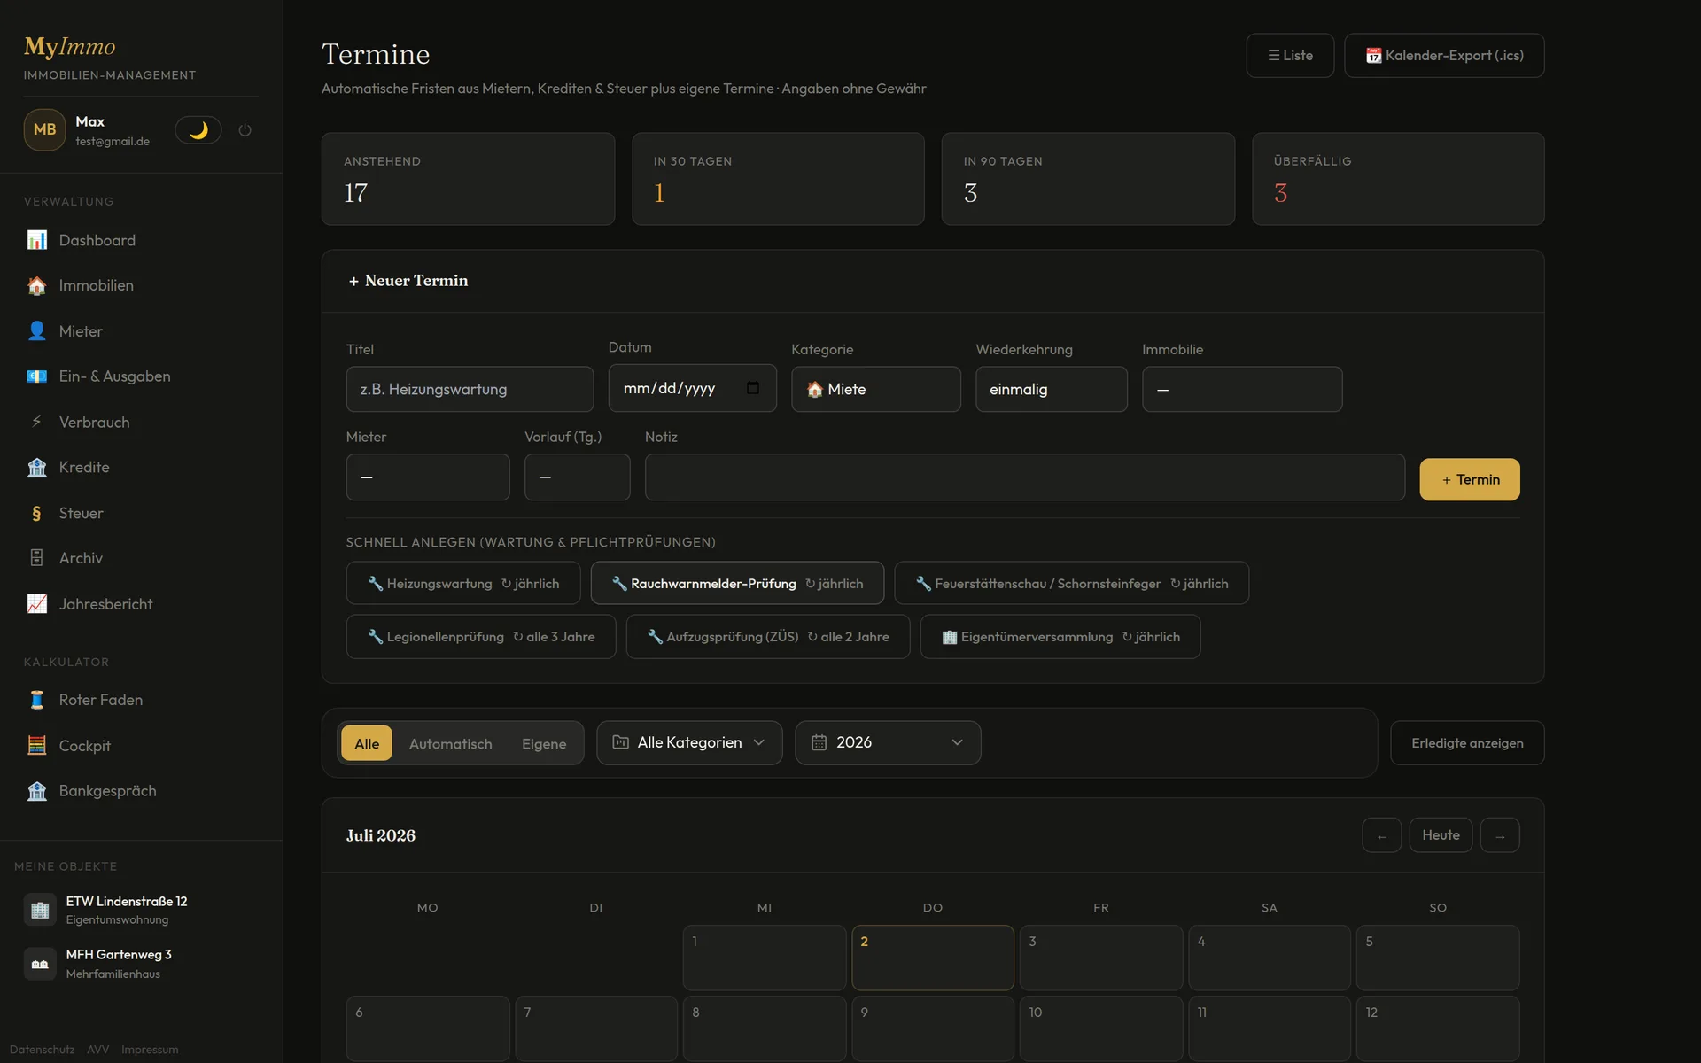Screen dimensions: 1701x1063
Task: Click the logout power icon
Action: (245, 130)
